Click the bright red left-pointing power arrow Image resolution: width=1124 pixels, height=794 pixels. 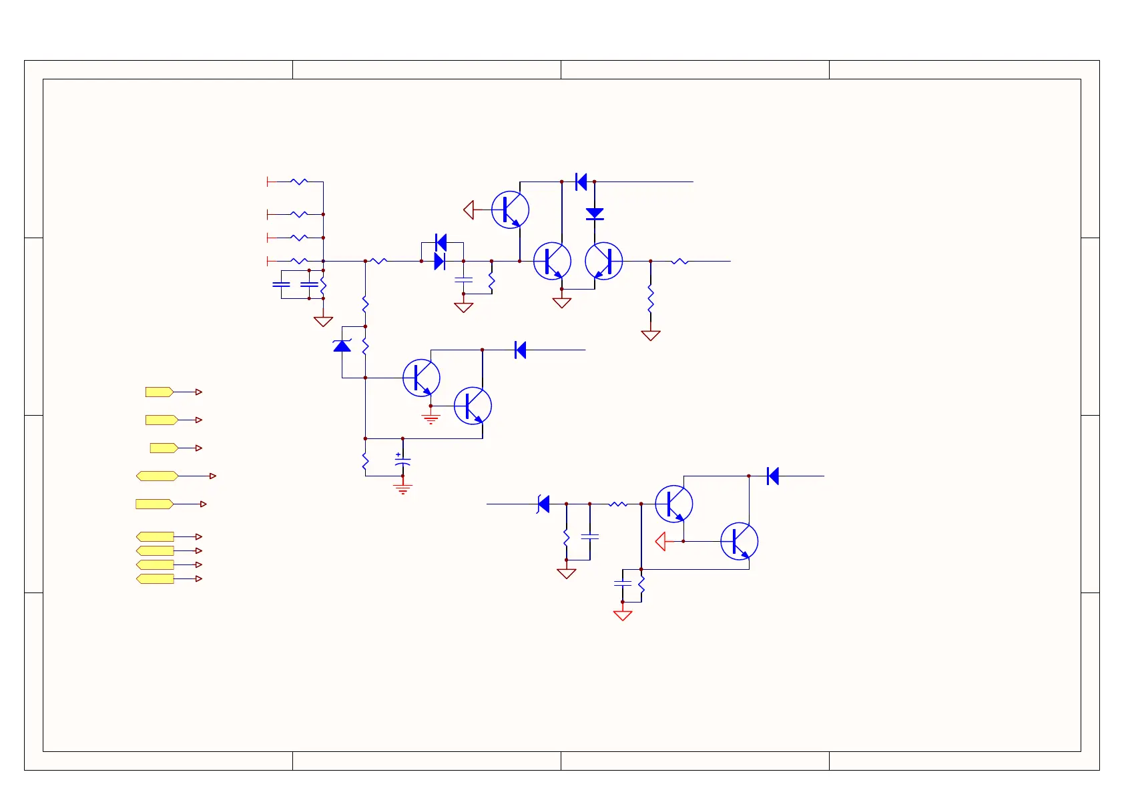[661, 541]
